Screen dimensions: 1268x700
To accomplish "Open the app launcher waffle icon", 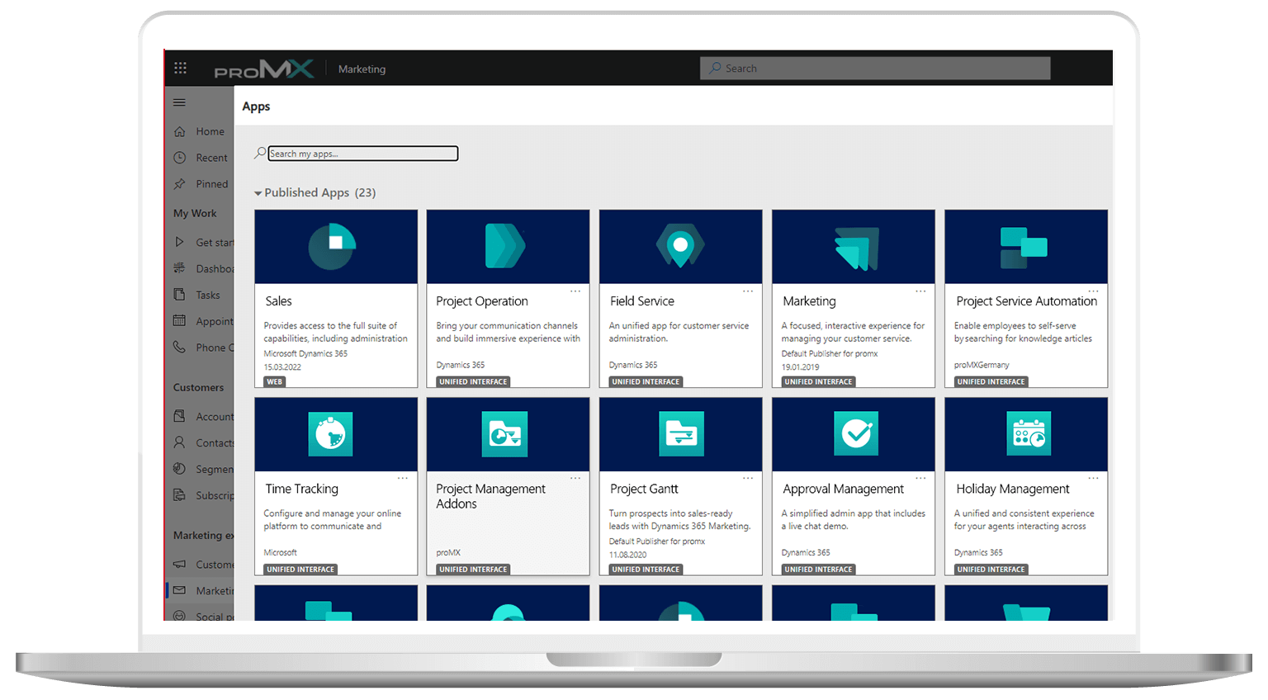I will pyautogui.click(x=180, y=68).
